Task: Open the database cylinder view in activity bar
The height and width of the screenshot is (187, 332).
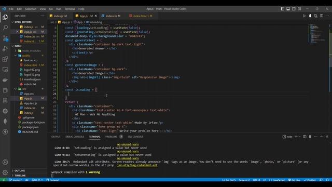Action: (x=5, y=100)
